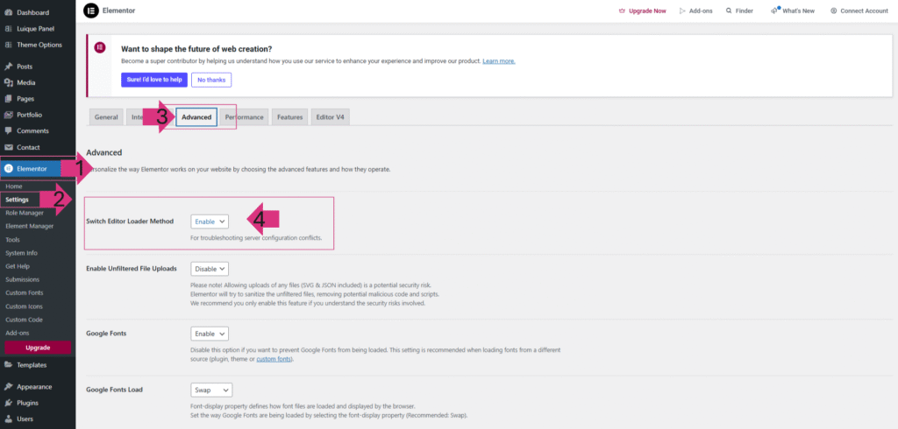
Task: Click the Upgrade Now crown icon
Action: [622, 11]
